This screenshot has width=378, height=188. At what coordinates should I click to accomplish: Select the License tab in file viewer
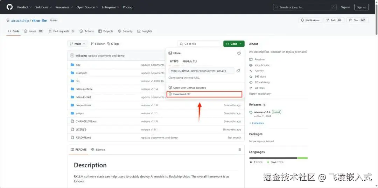tap(98, 150)
